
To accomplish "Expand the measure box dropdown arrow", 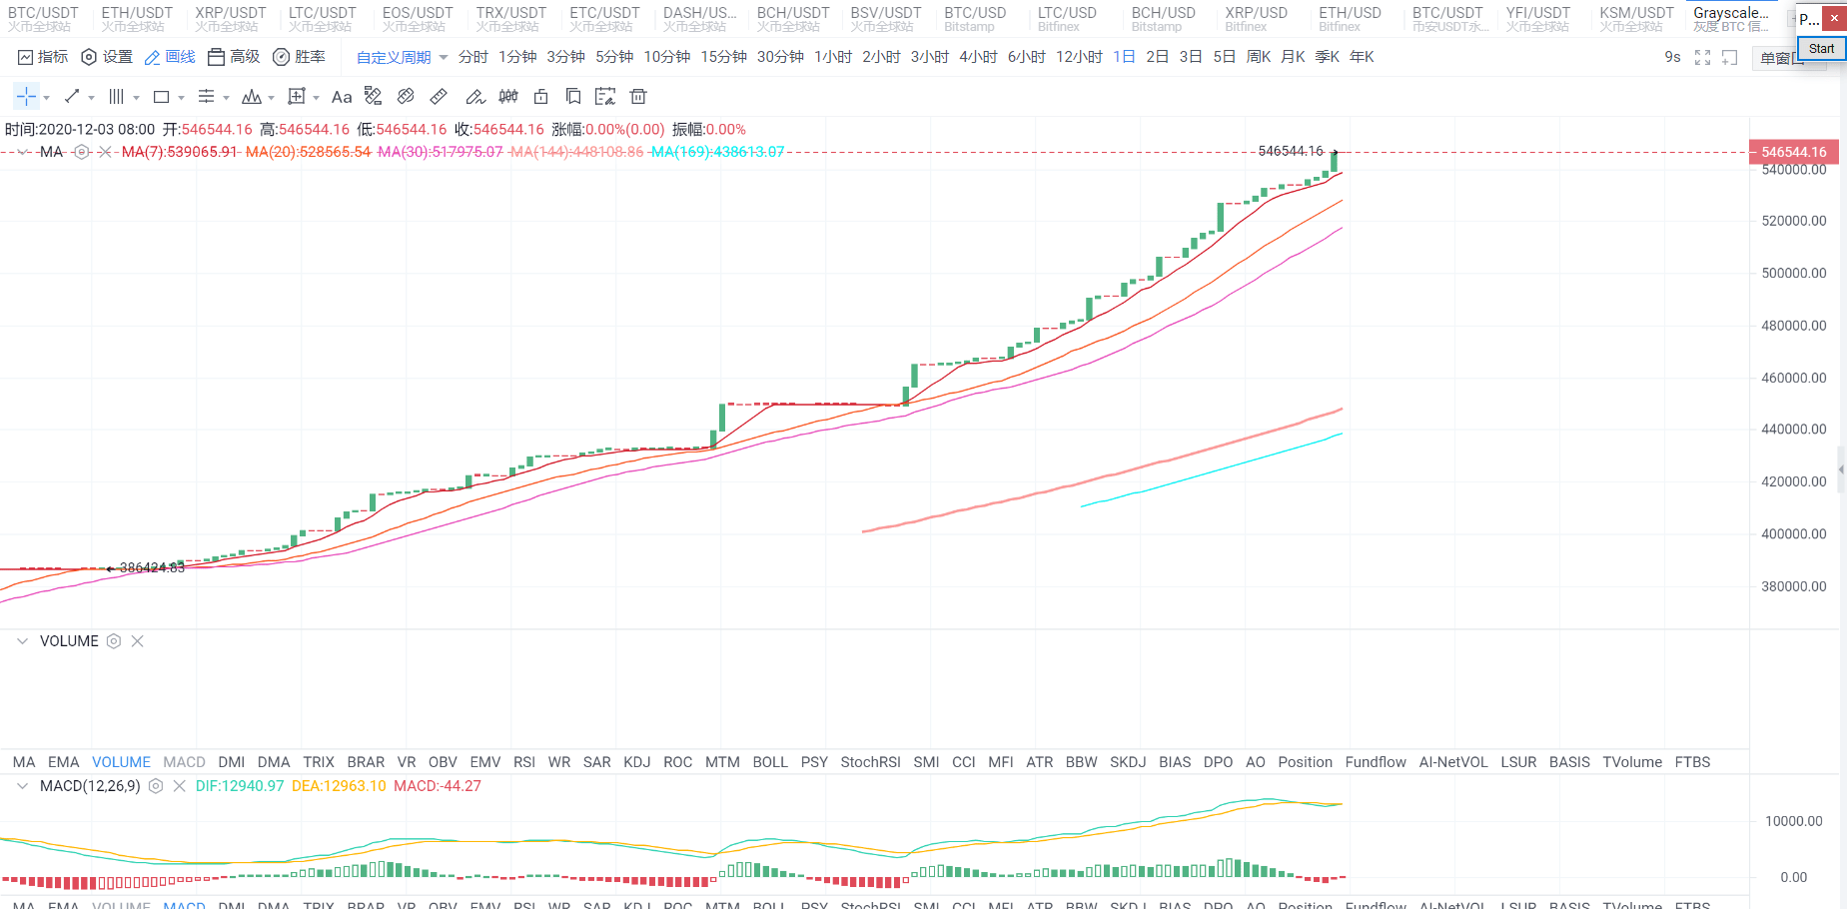I will (316, 98).
